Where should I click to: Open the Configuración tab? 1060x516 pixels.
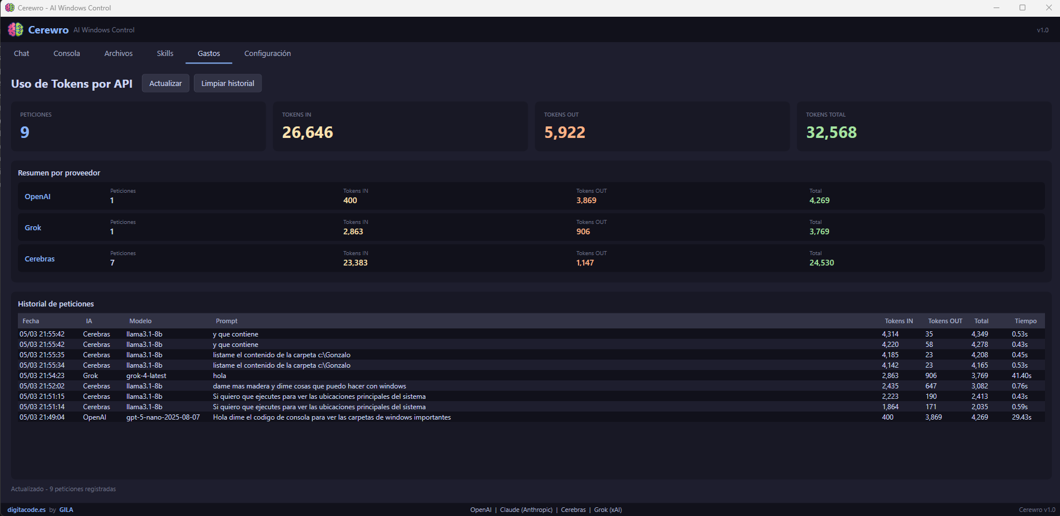click(x=267, y=53)
